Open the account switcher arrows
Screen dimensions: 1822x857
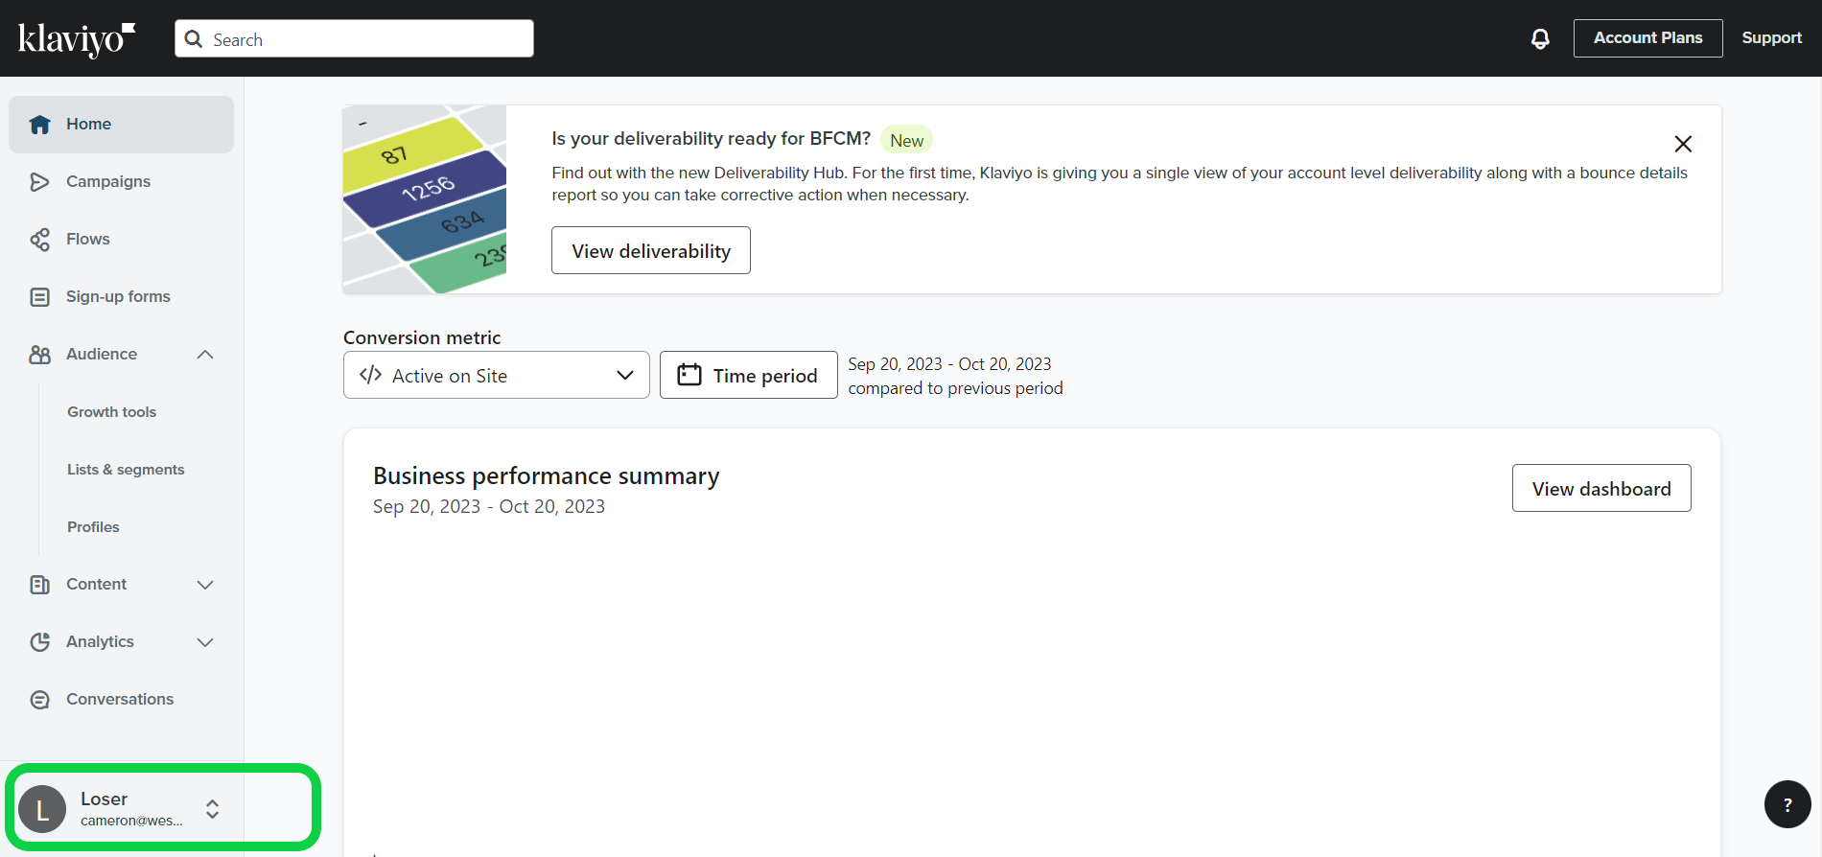tap(213, 809)
